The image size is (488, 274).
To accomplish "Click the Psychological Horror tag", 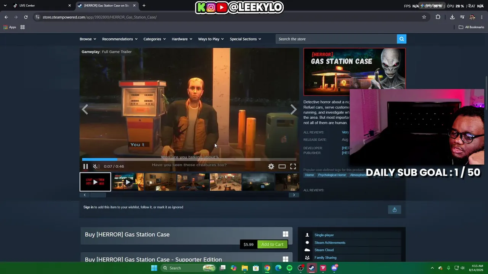I will point(332,175).
